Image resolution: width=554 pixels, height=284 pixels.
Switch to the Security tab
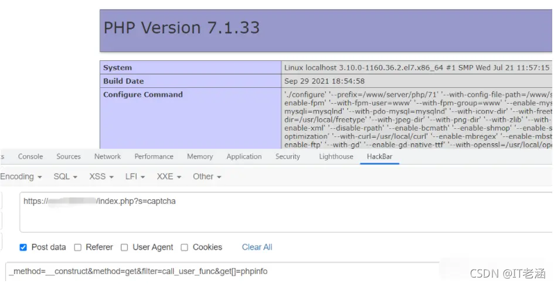coord(288,157)
